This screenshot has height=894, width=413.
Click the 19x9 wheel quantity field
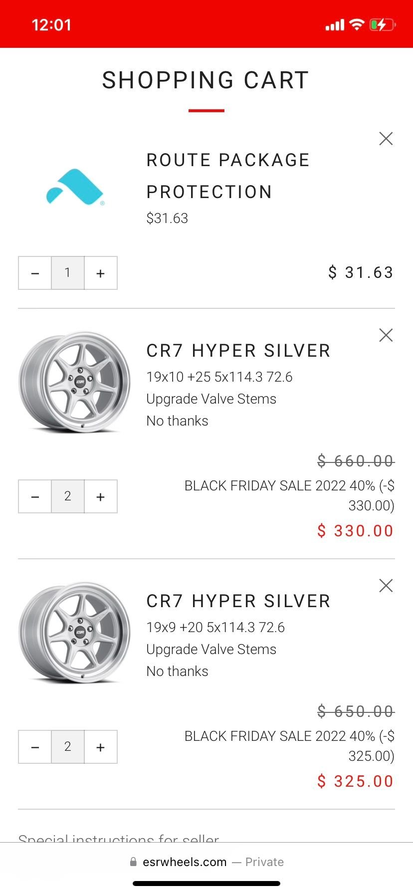[68, 747]
